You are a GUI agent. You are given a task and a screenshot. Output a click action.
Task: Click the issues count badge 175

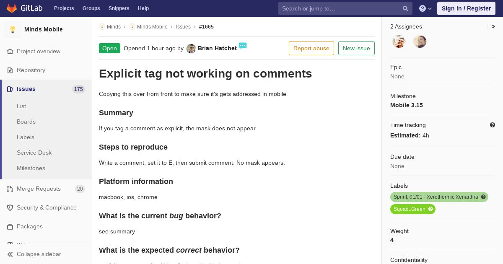78,89
